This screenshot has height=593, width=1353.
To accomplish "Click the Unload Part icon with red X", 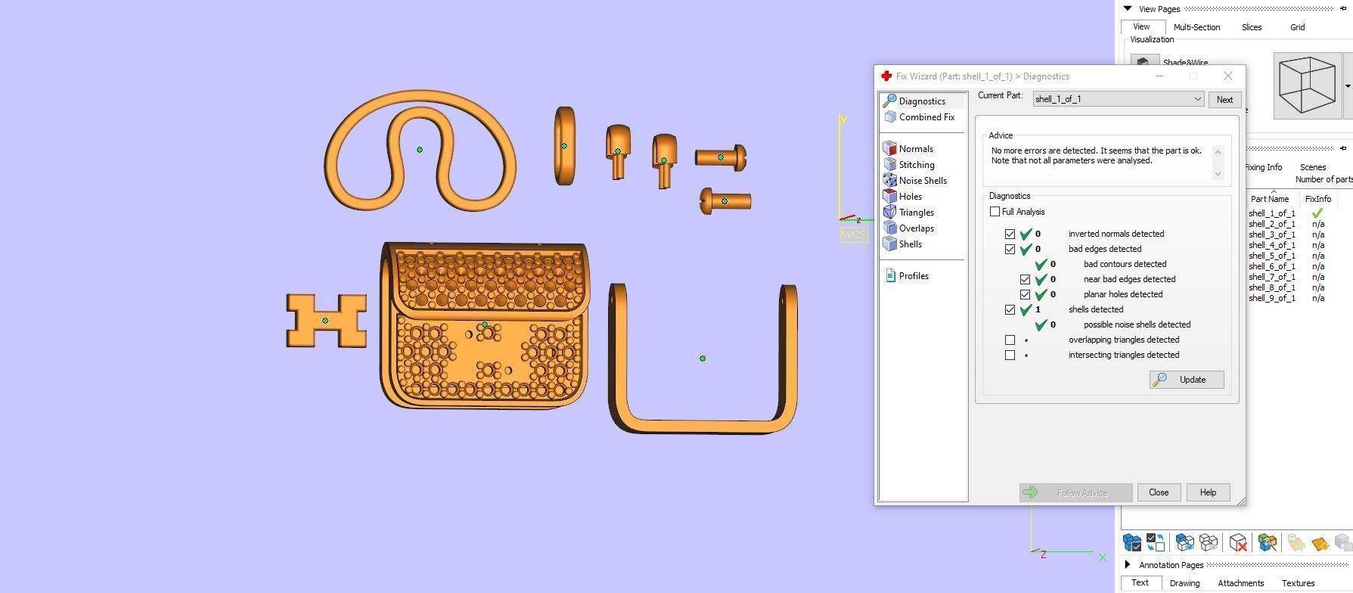I will click(x=1238, y=542).
